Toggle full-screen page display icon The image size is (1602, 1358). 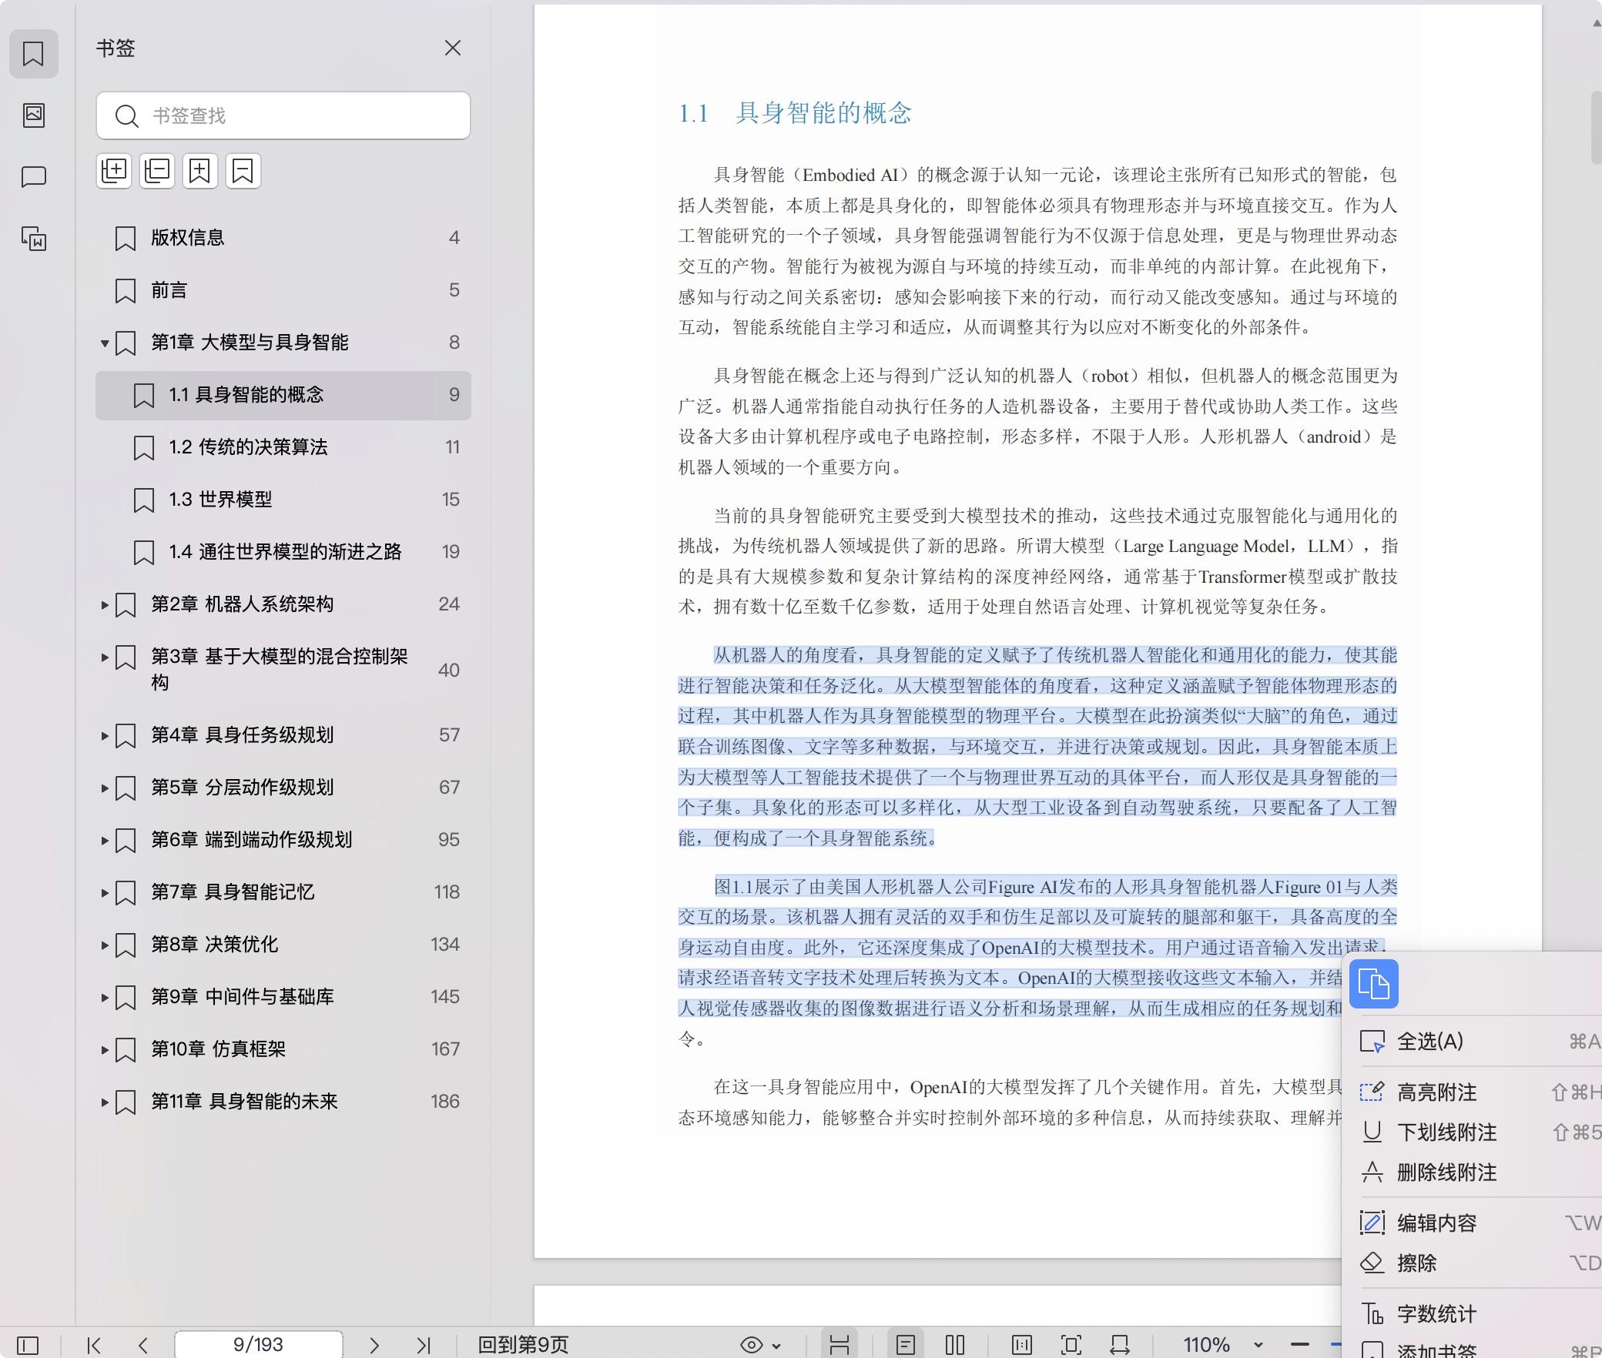click(1072, 1344)
